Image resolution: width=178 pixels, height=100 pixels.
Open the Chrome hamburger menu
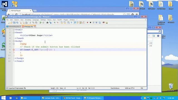[137, 14]
